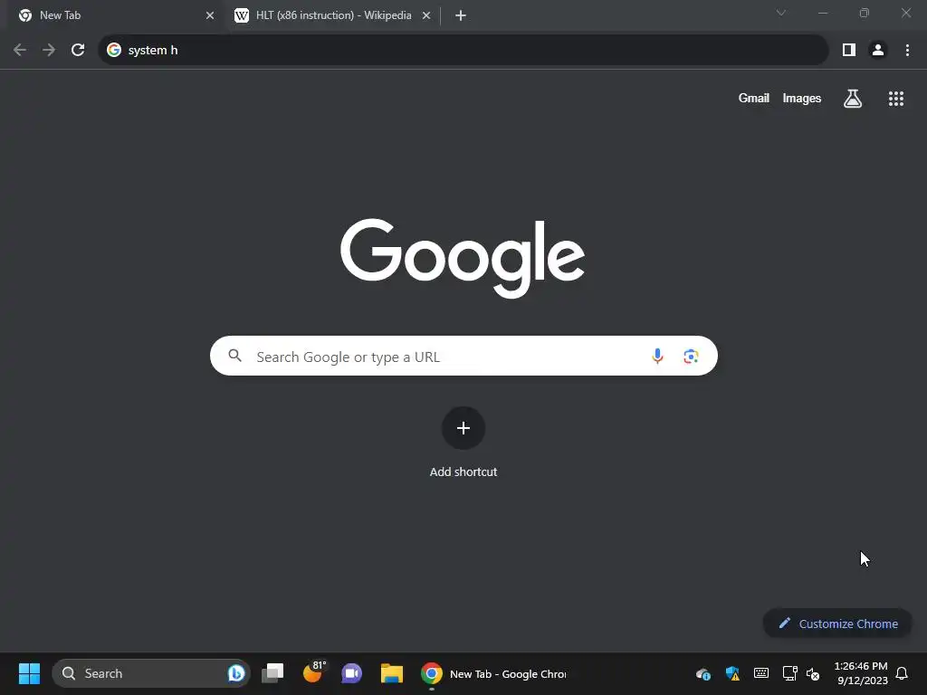Open the clock showing 1:26:46 PM
This screenshot has height=695, width=927.
pos(861,673)
